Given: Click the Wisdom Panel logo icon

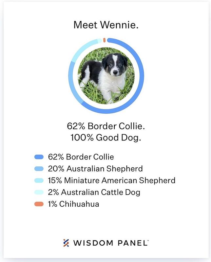Looking at the screenshot, I should [66, 243].
